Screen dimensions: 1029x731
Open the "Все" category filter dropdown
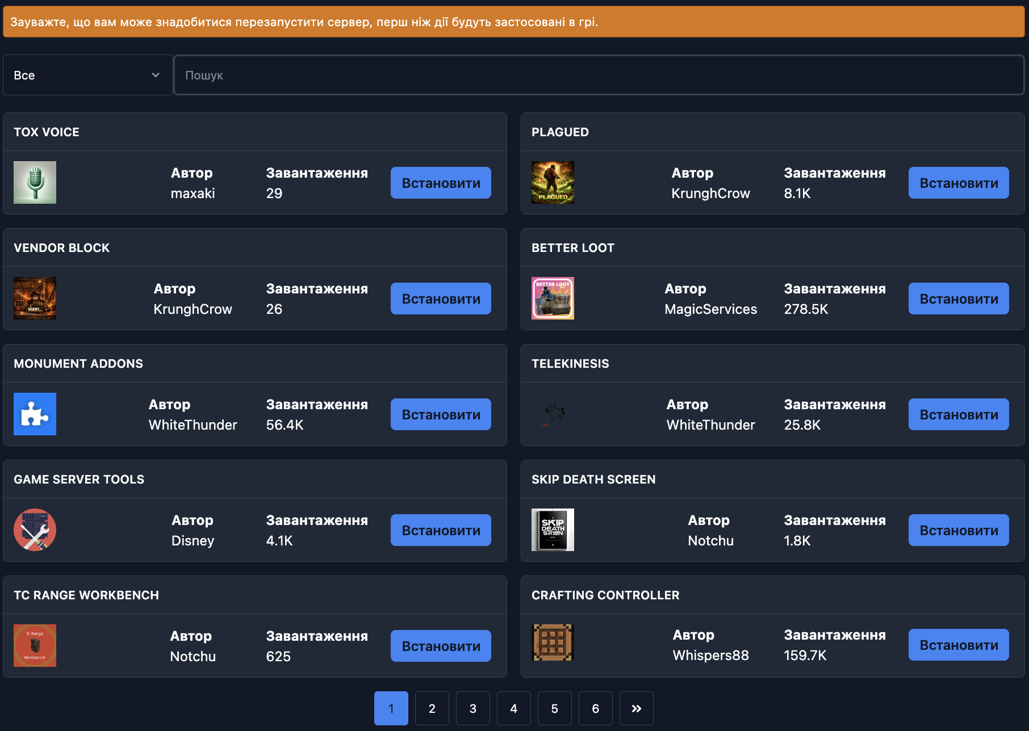pyautogui.click(x=87, y=74)
